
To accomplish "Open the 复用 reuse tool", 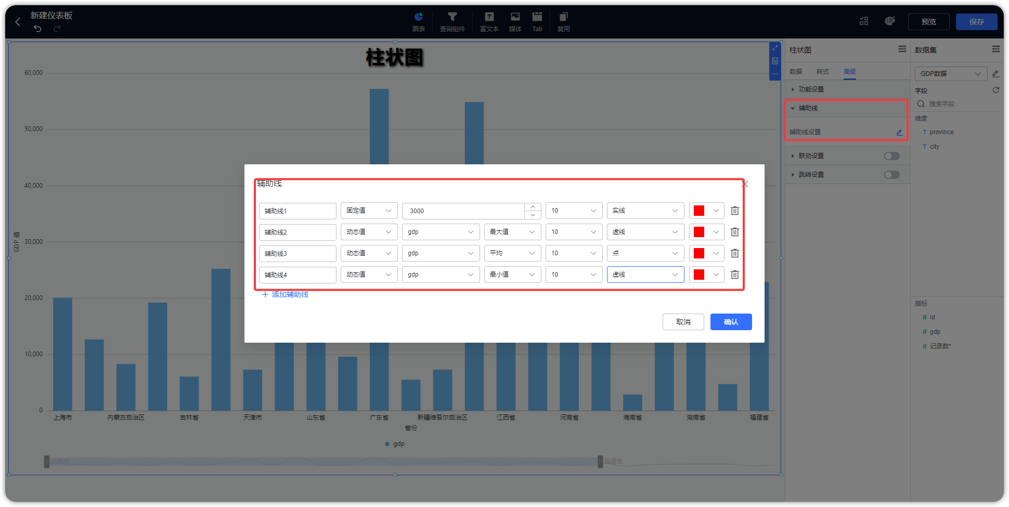I will tap(563, 22).
